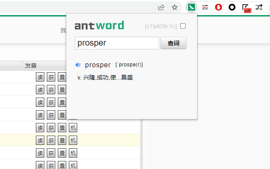This screenshot has width=270, height=169.
Task: Click the 读 button just above the highlighted row
Action: tap(40, 128)
